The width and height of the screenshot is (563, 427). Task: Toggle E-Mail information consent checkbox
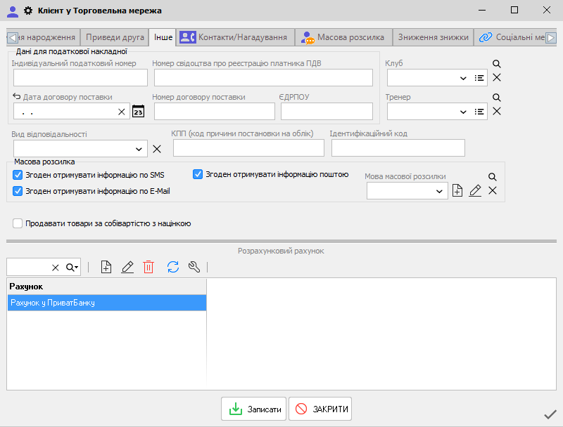(18, 190)
